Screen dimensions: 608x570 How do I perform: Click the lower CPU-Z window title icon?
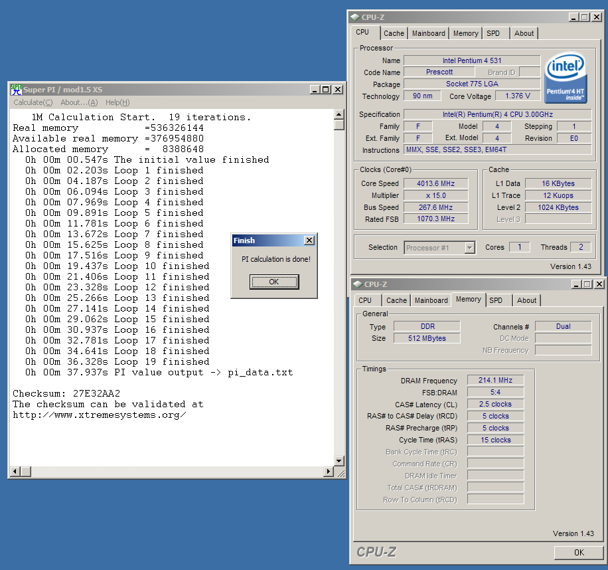pos(358,284)
